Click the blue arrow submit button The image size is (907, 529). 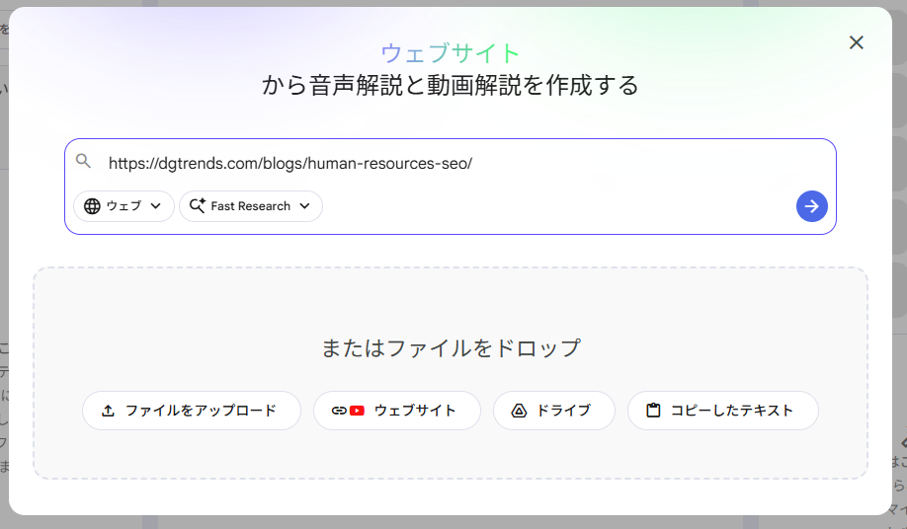click(811, 206)
